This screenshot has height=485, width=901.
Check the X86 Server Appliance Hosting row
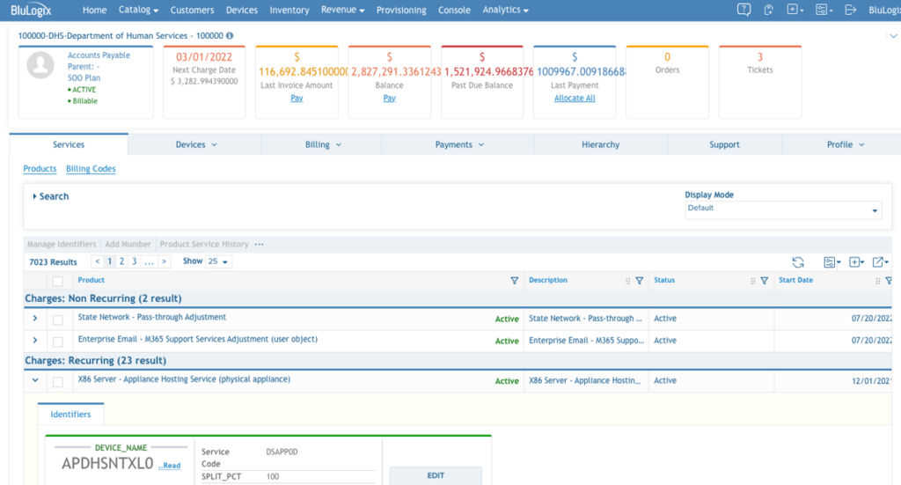[x=57, y=381]
